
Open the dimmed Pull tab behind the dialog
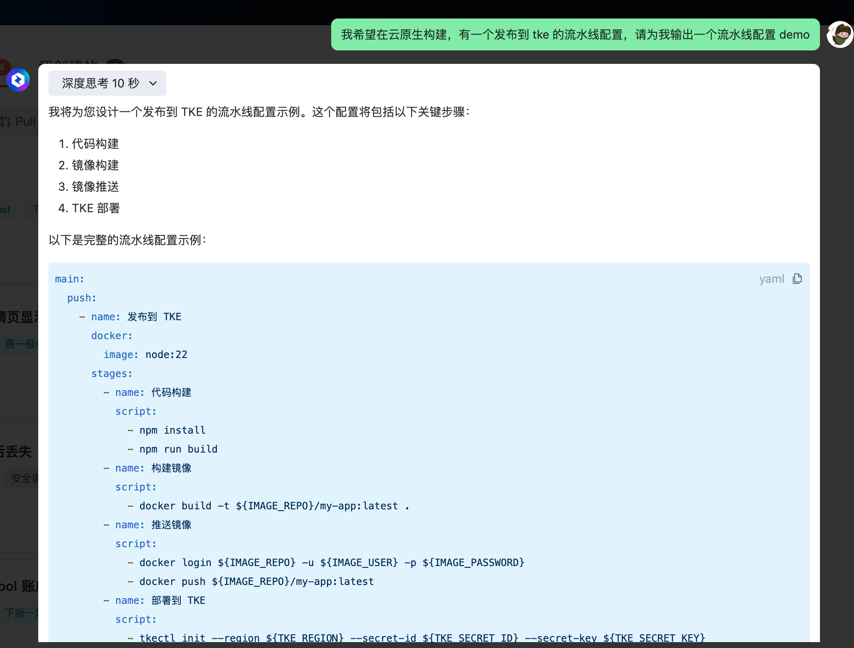(x=24, y=122)
